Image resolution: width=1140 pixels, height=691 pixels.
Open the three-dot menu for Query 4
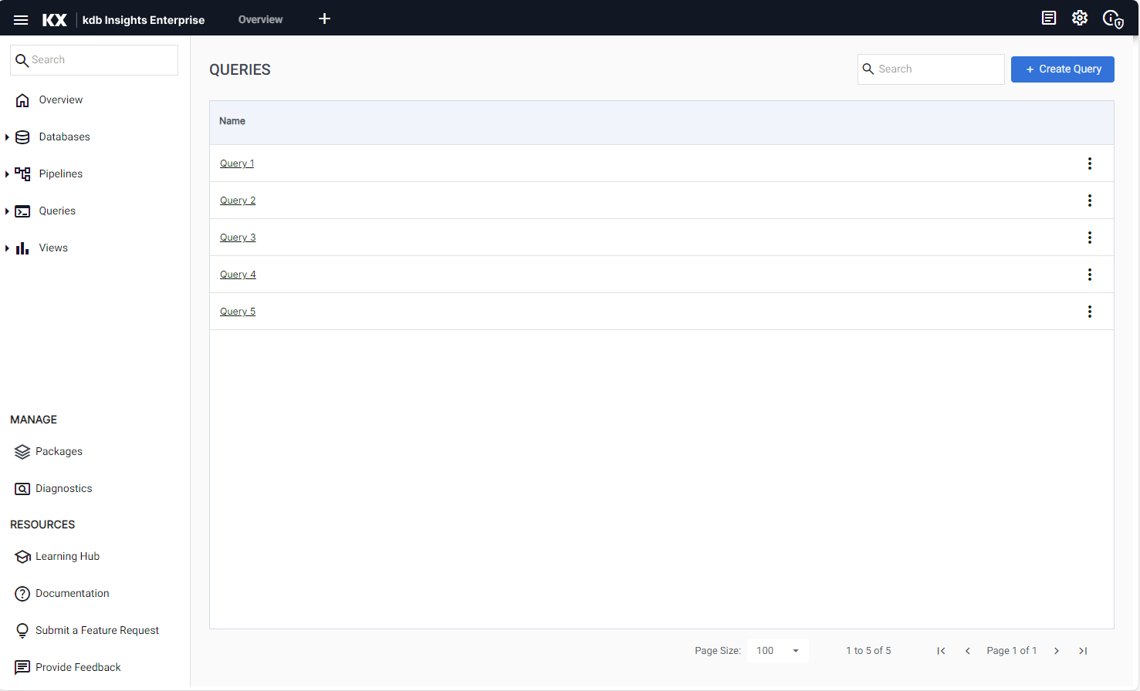(1089, 275)
